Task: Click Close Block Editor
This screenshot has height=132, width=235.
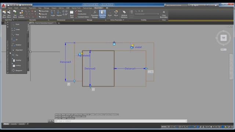Action: (164, 14)
